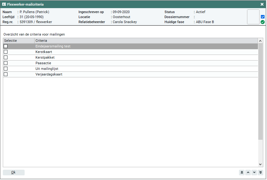Jump to last record with double-down arrow

click(260, 173)
